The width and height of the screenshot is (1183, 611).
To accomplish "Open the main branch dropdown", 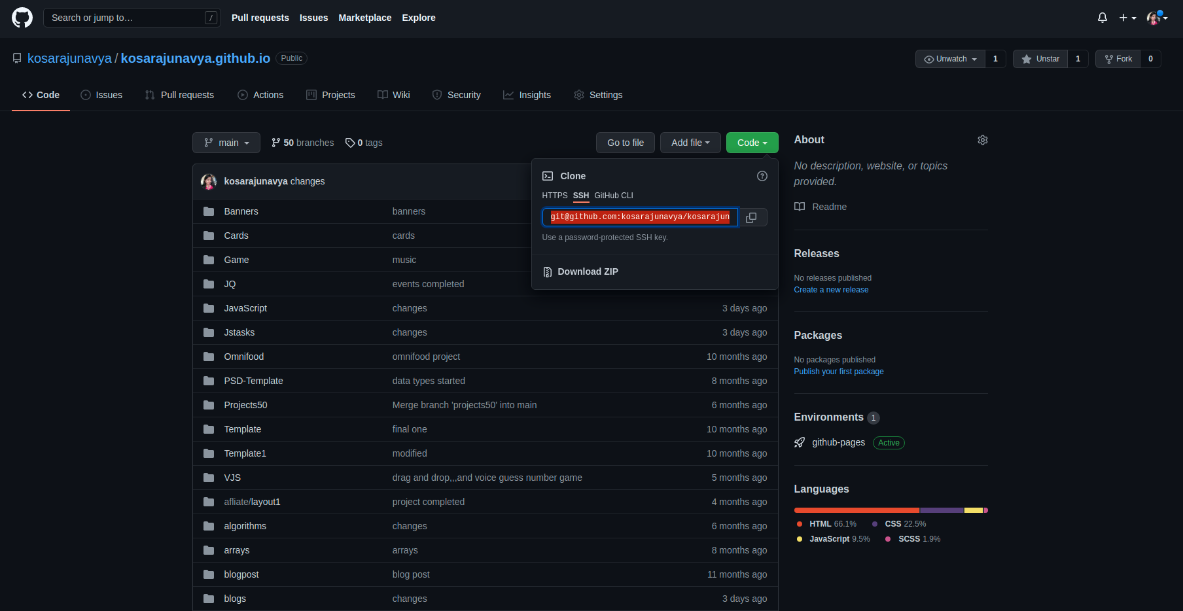I will pos(226,143).
